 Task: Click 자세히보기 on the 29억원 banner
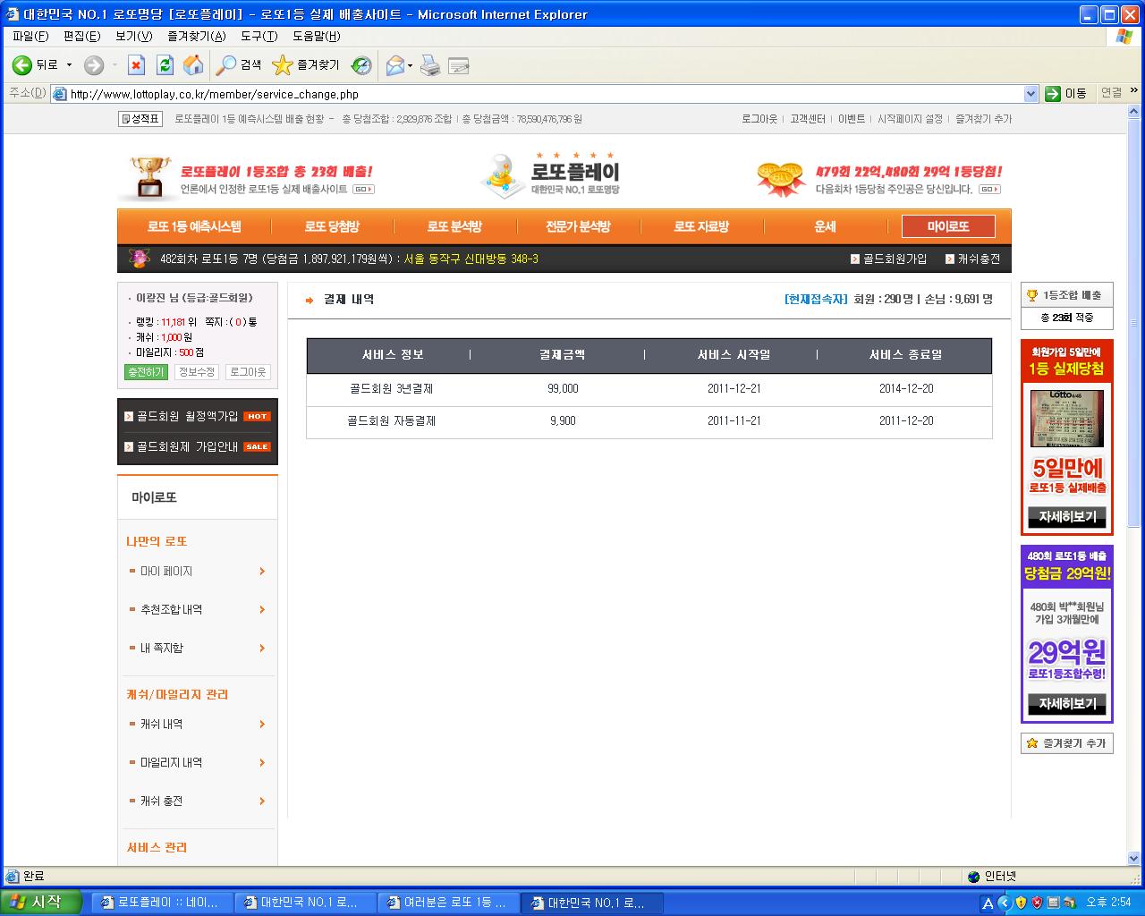click(x=1066, y=704)
